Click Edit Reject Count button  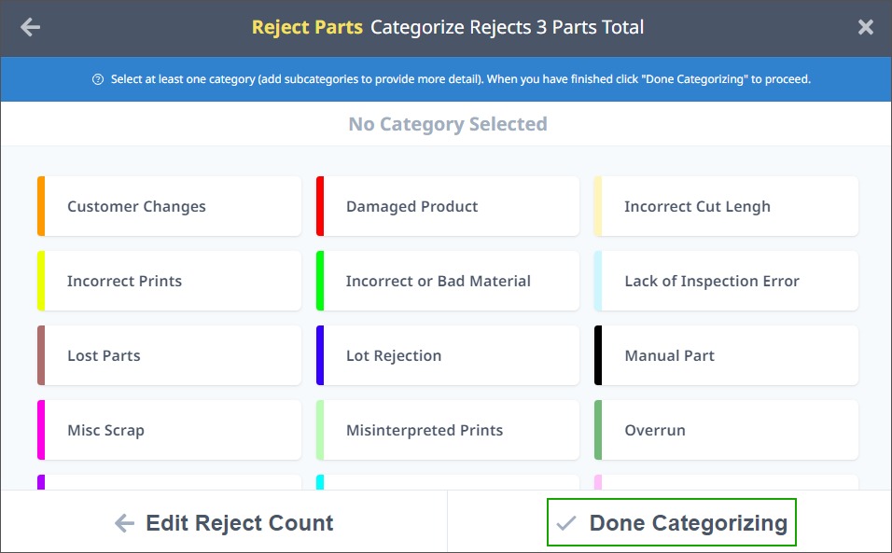point(224,523)
